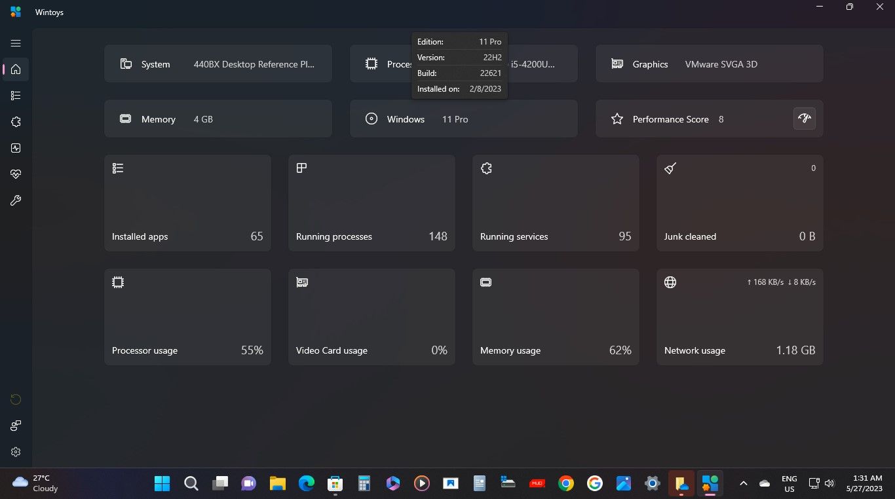Open the Health heart-icon sidebar page

click(x=16, y=174)
